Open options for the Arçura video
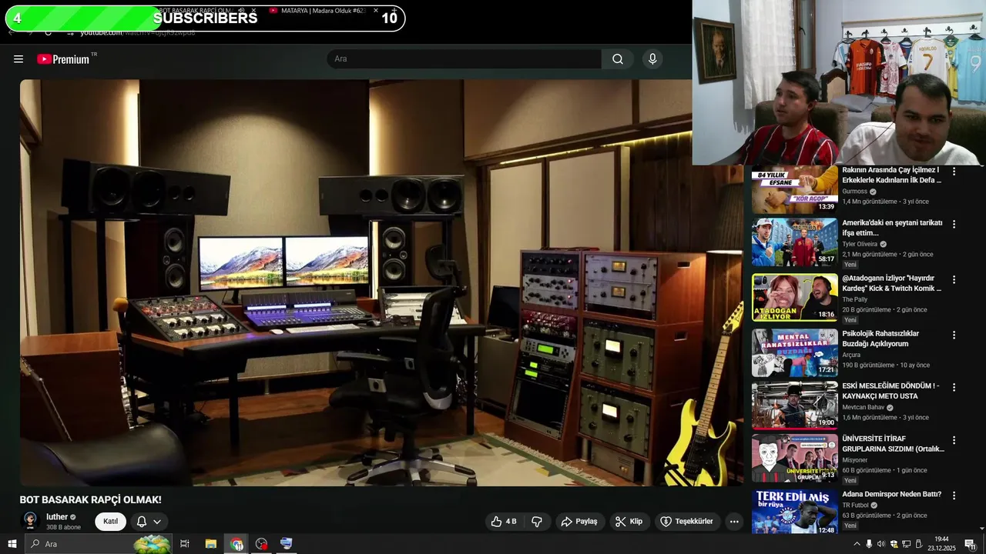This screenshot has height=554, width=986. (954, 335)
